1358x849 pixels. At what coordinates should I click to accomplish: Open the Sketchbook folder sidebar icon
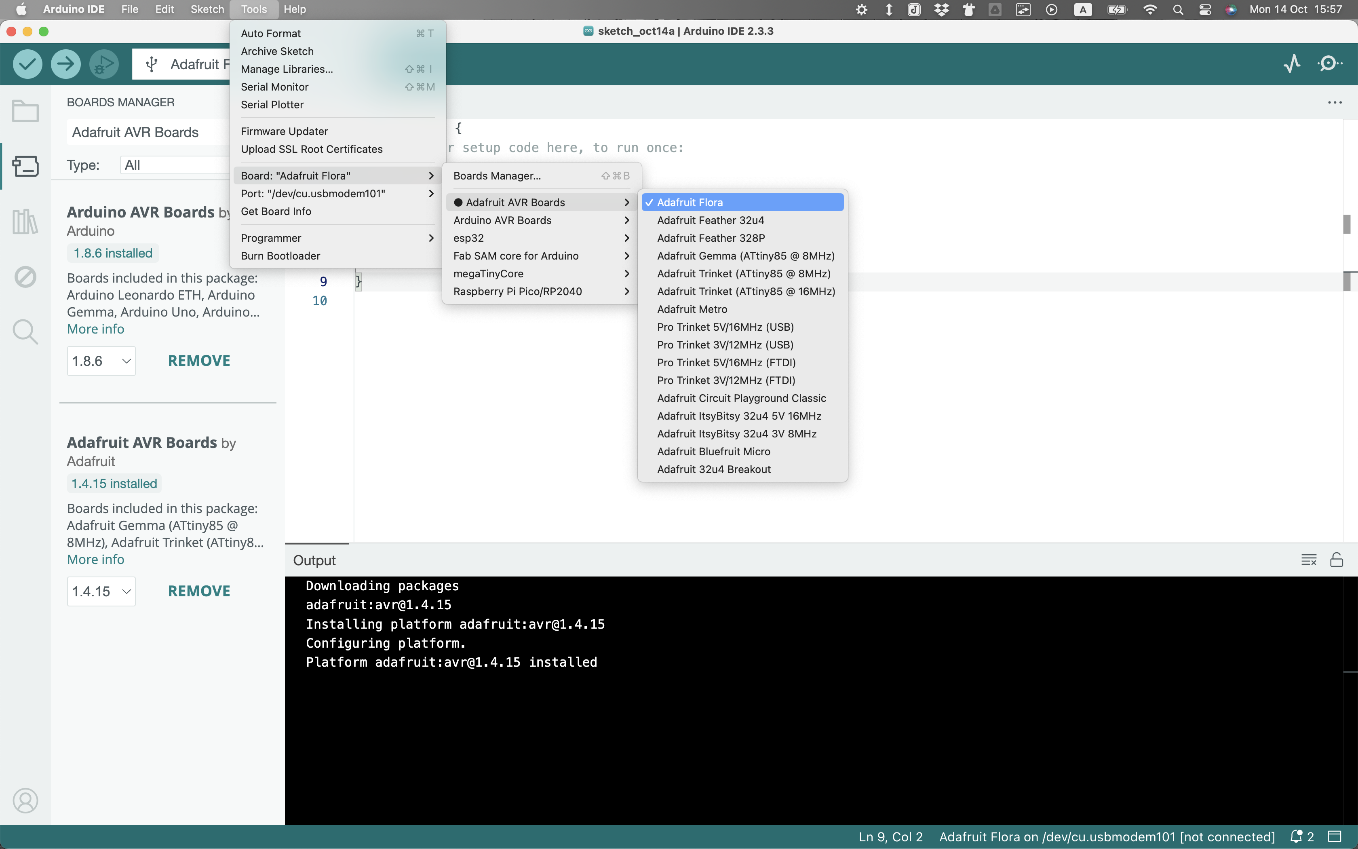[25, 111]
